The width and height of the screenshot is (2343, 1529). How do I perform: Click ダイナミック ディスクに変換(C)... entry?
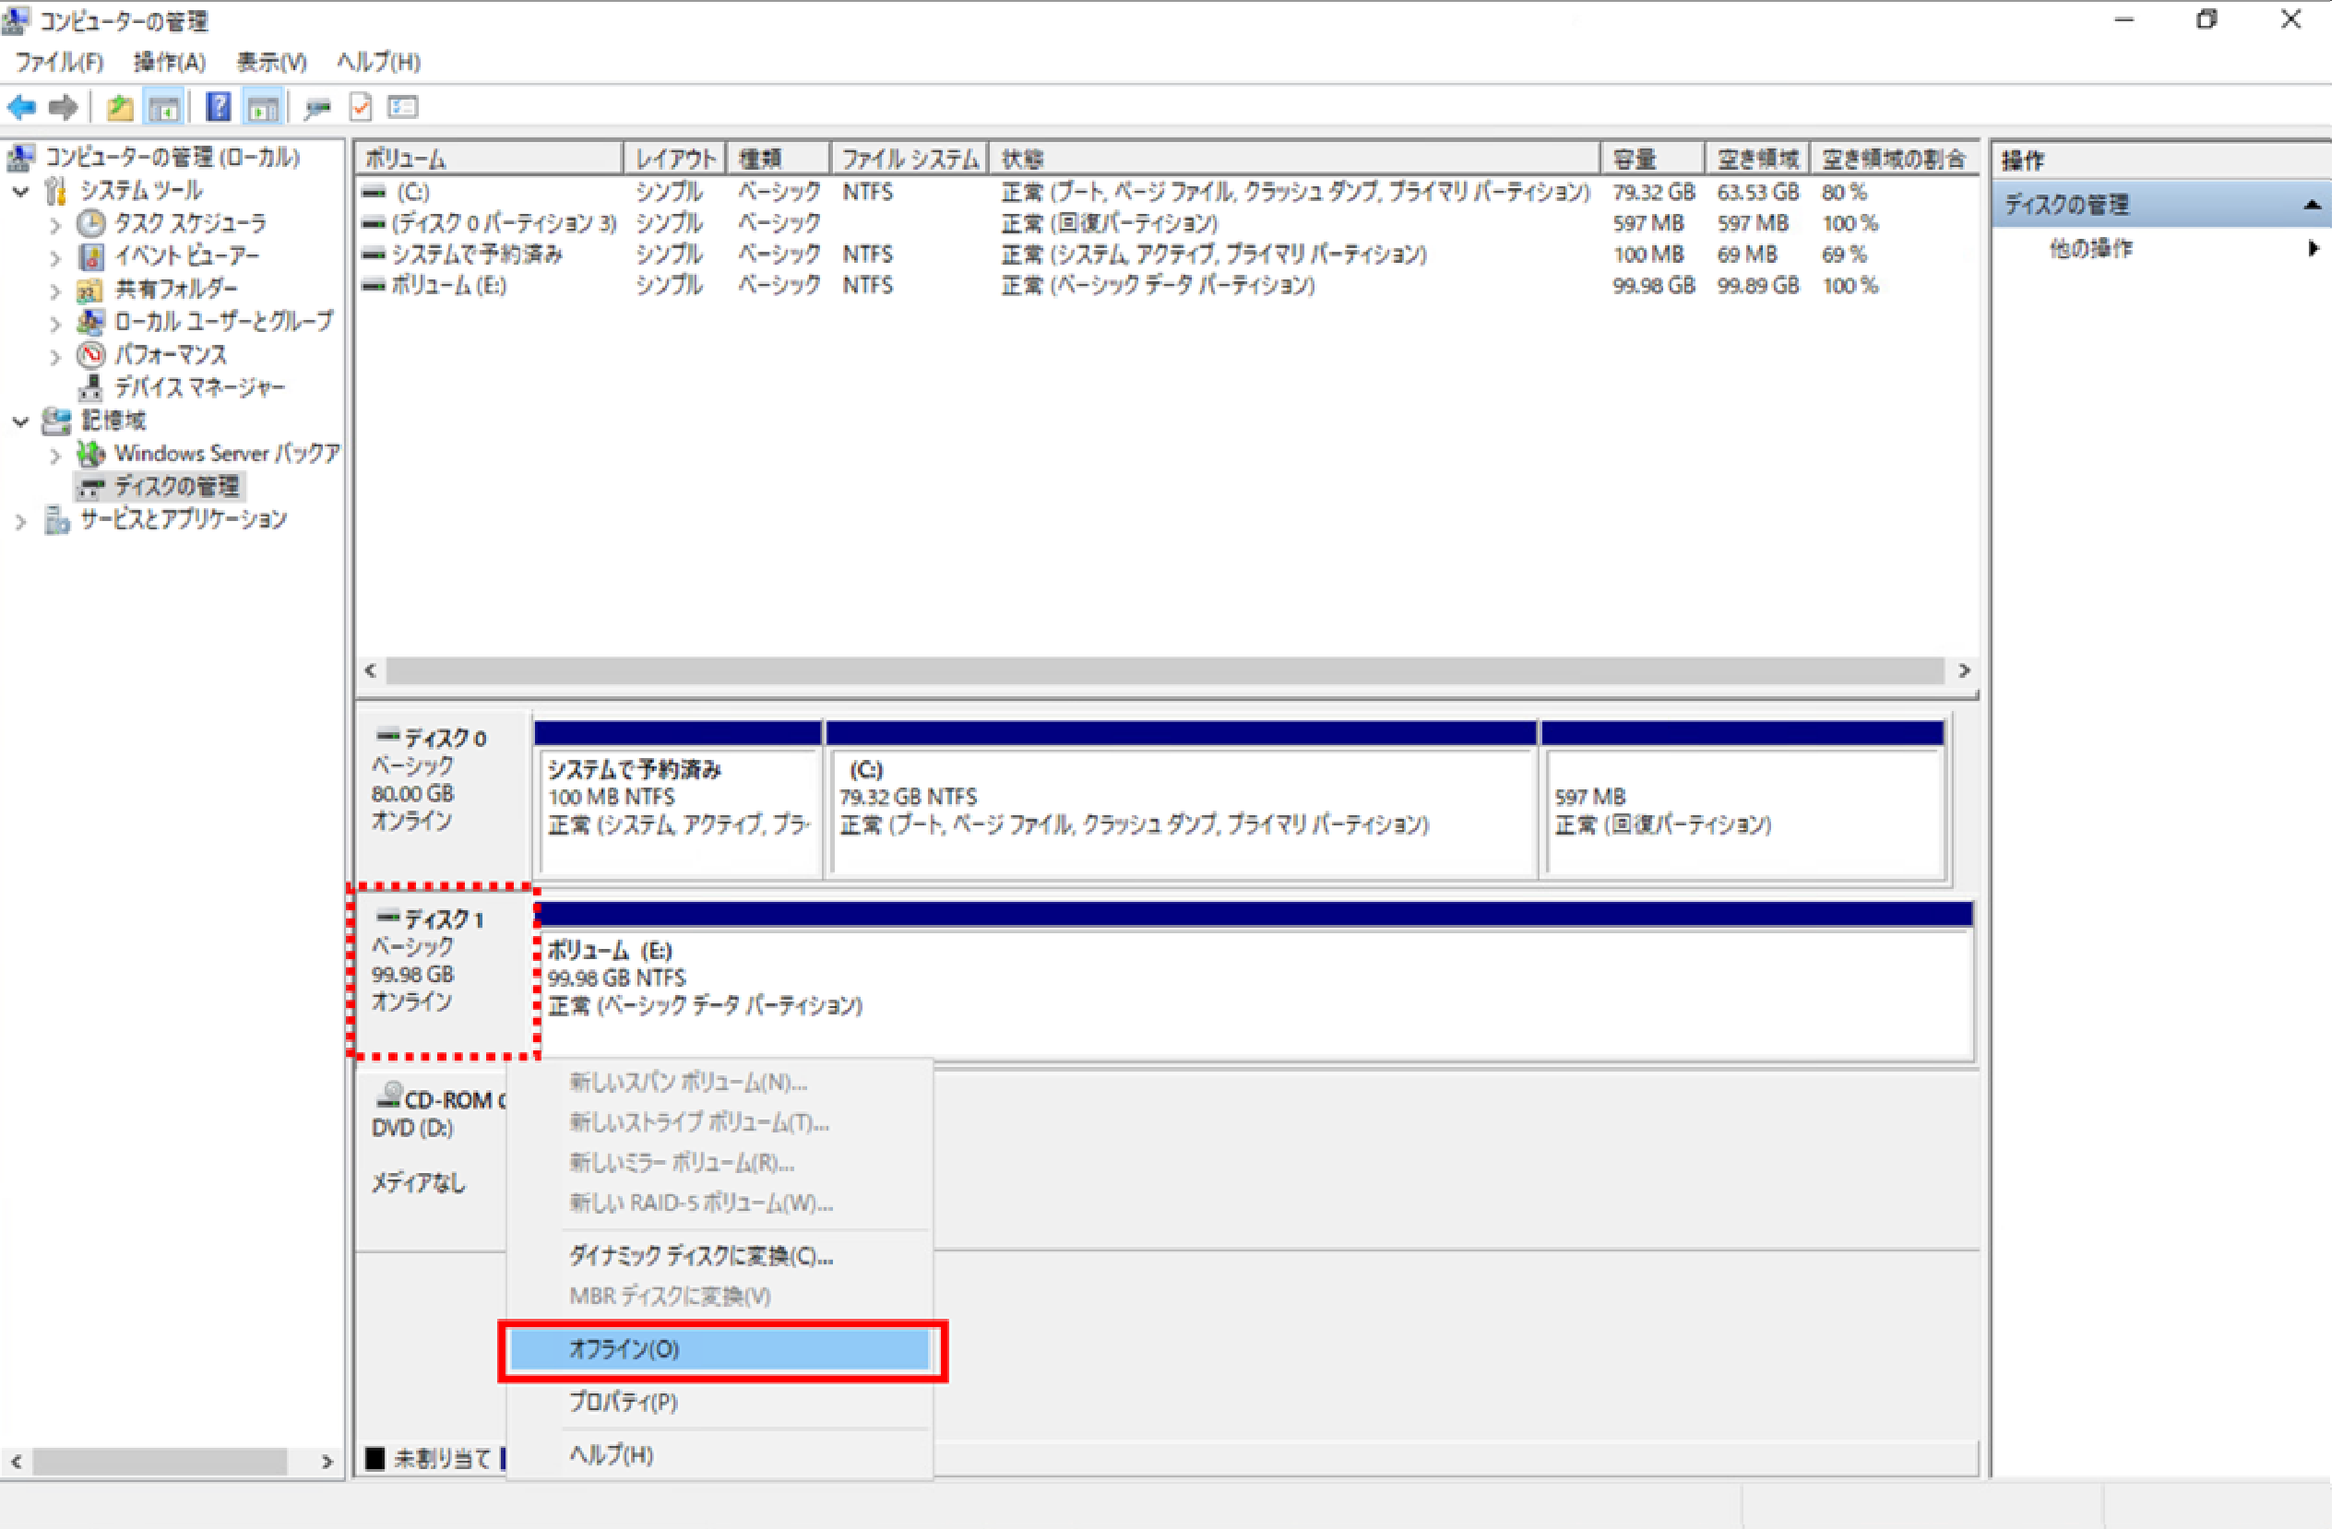point(701,1256)
